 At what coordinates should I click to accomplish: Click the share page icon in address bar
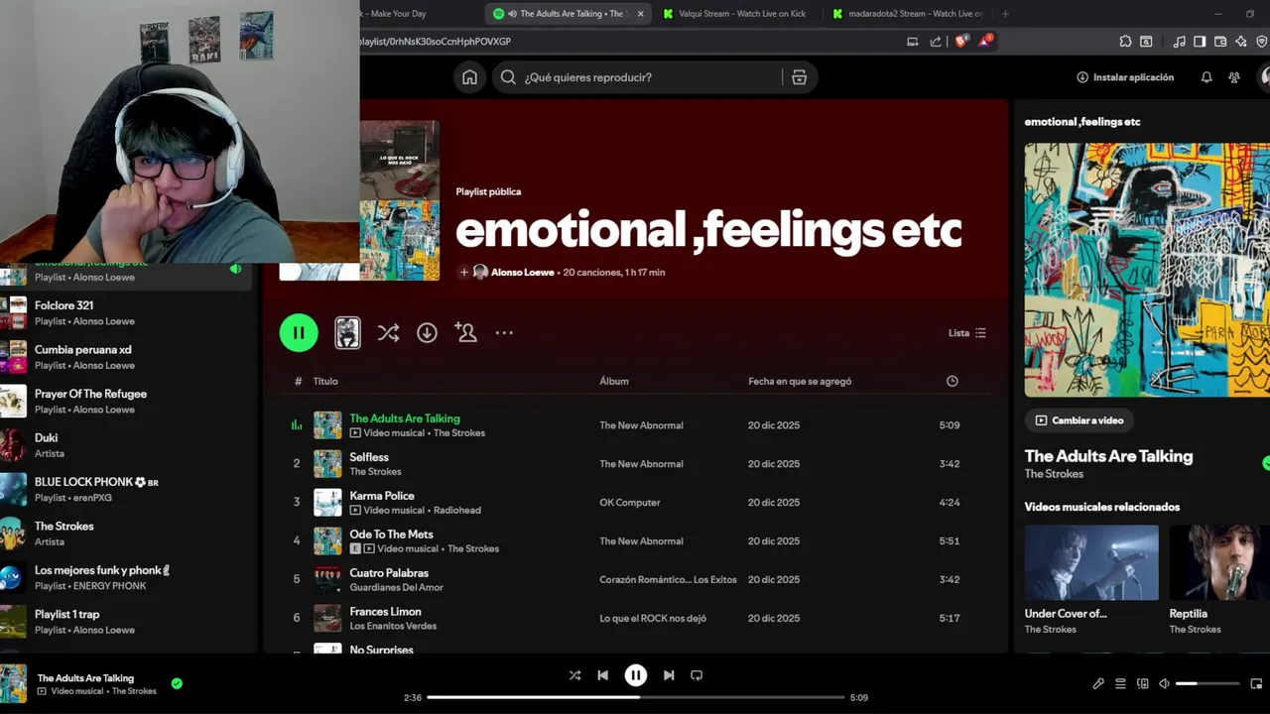936,42
